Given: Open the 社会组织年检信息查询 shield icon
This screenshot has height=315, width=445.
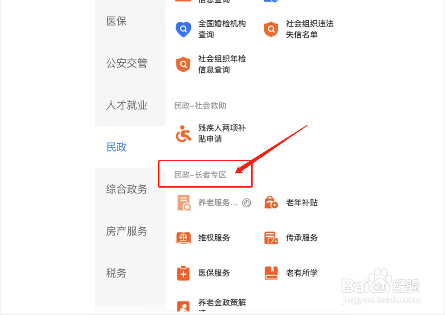Looking at the screenshot, I should click(x=184, y=64).
